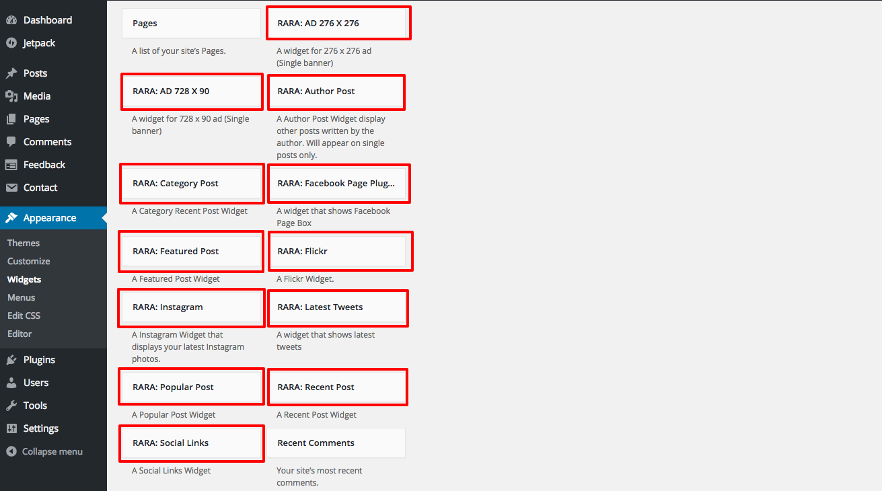Expand the Recent Comments widget

pos(336,443)
